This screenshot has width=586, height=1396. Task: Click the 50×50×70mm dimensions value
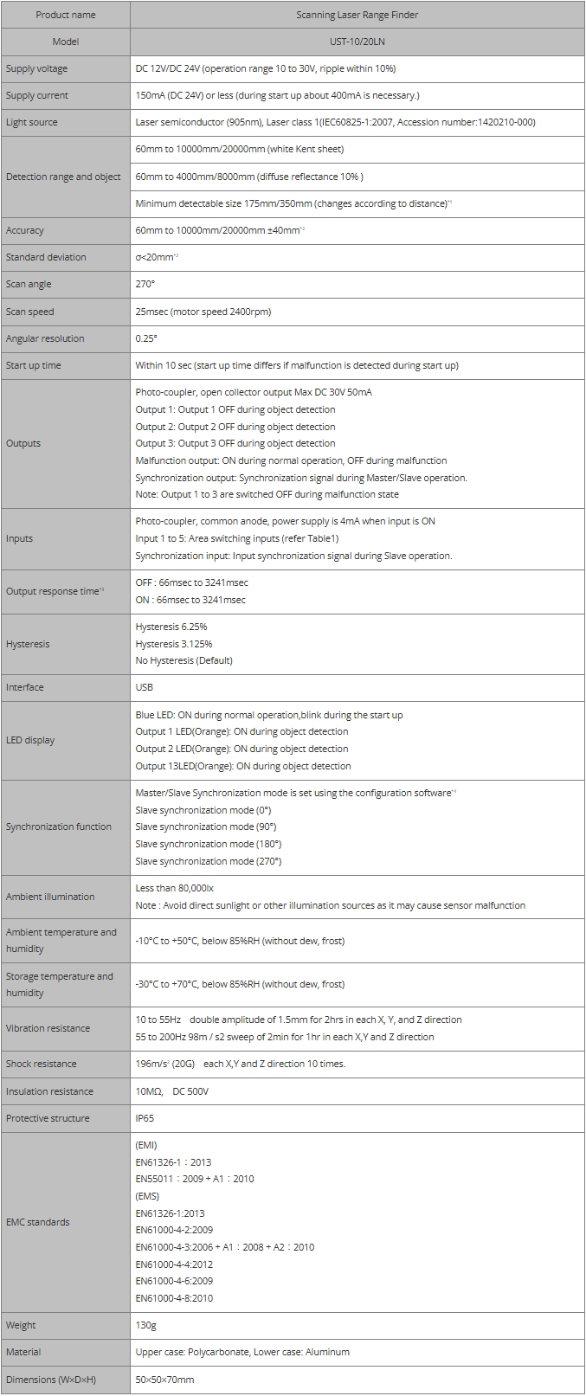(164, 1380)
